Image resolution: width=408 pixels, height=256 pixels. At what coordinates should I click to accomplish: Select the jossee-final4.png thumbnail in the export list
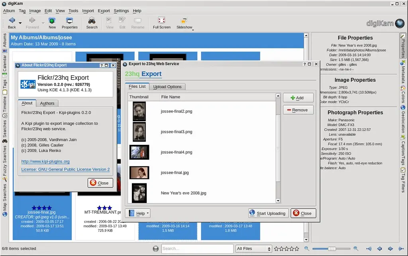pyautogui.click(x=139, y=152)
